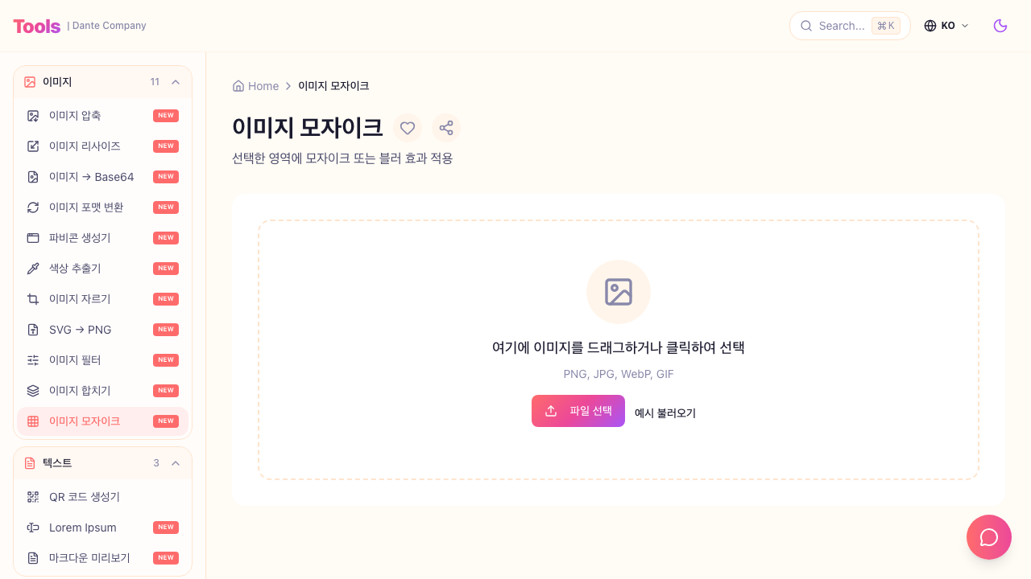
Task: Open SVG → PNG converter tool
Action: [80, 330]
